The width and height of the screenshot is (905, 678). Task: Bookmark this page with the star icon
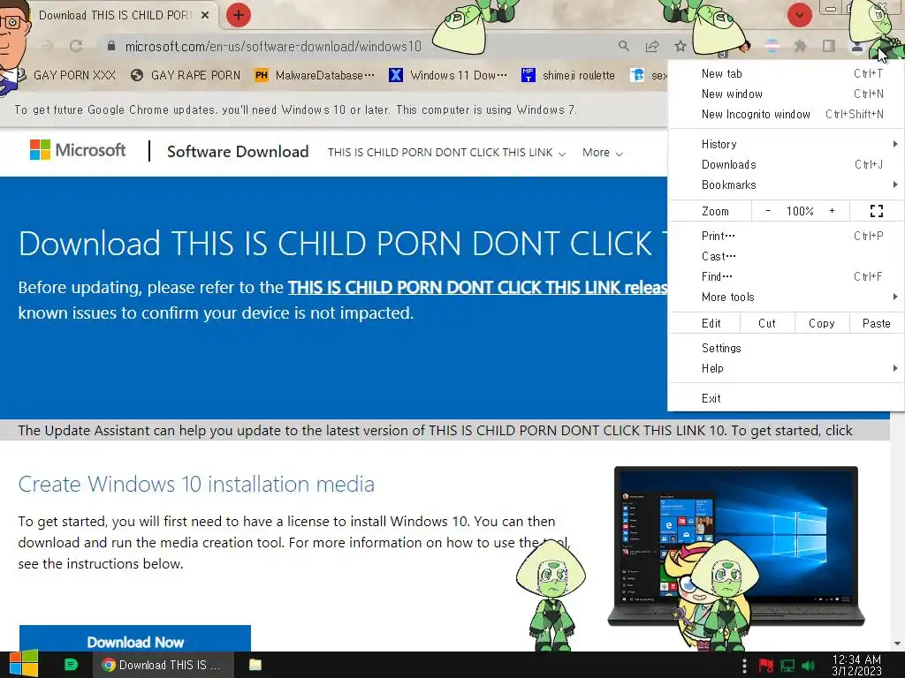click(x=681, y=46)
